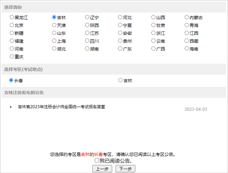This screenshot has height=173, width=228.
Task: Select the 长春 exam area
Action: pyautogui.click(x=11, y=80)
